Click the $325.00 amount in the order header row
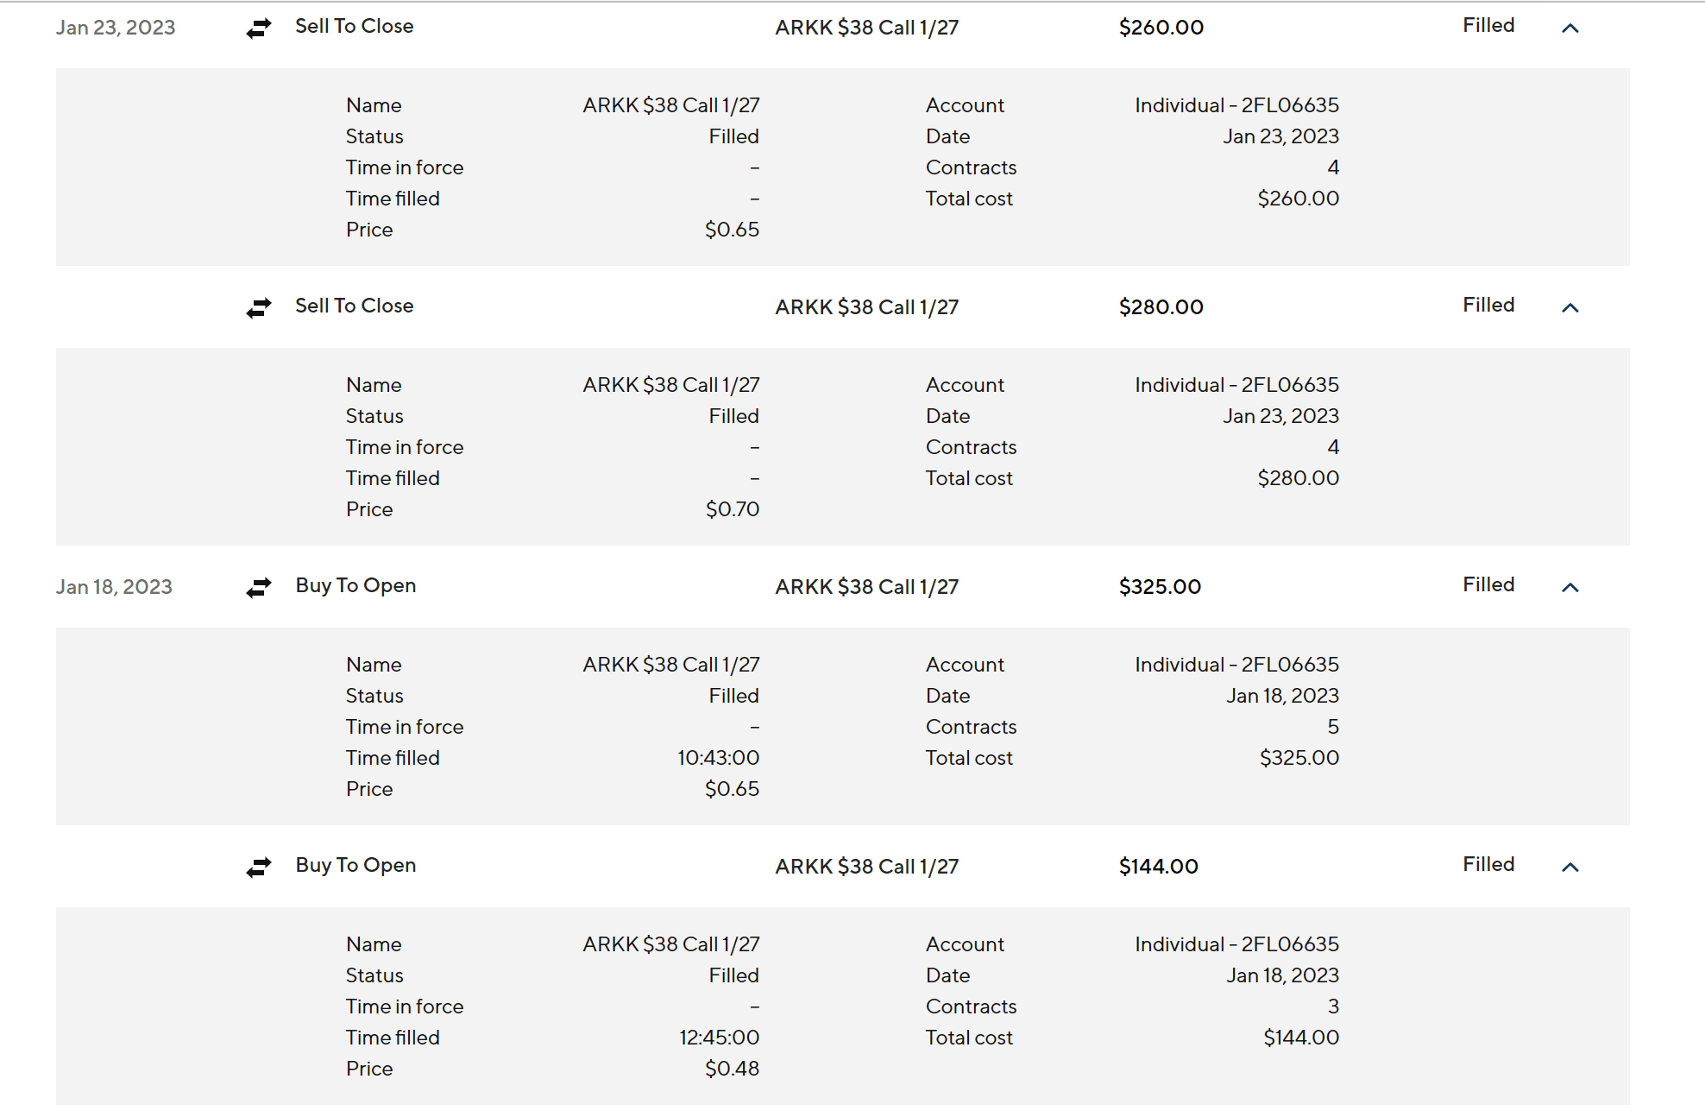 point(1160,587)
